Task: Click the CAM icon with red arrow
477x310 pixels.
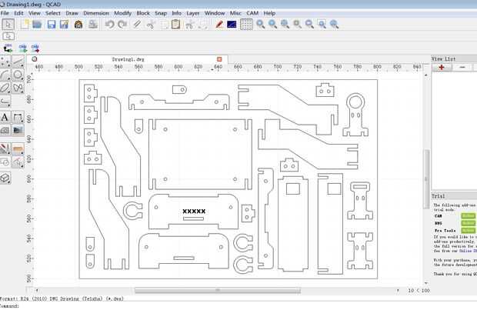Action: click(35, 48)
